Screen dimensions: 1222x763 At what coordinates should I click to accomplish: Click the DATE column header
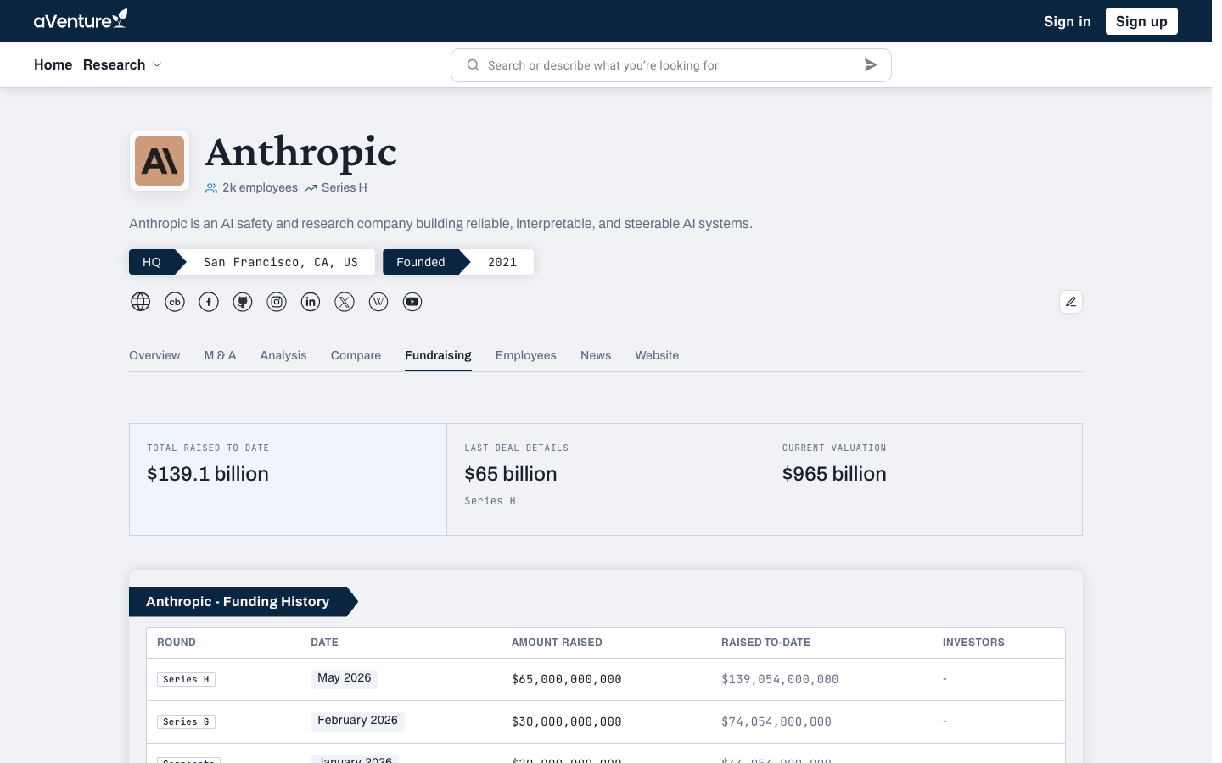(x=324, y=643)
